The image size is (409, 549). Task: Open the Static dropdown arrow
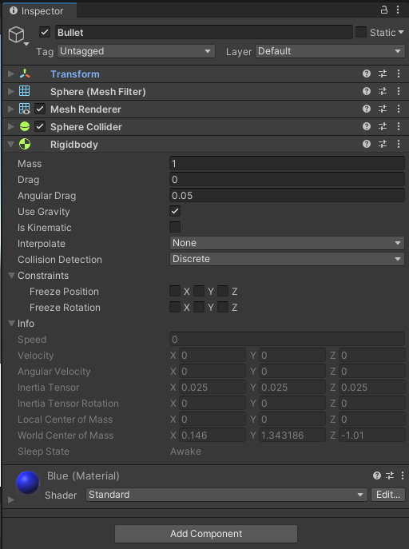(401, 32)
